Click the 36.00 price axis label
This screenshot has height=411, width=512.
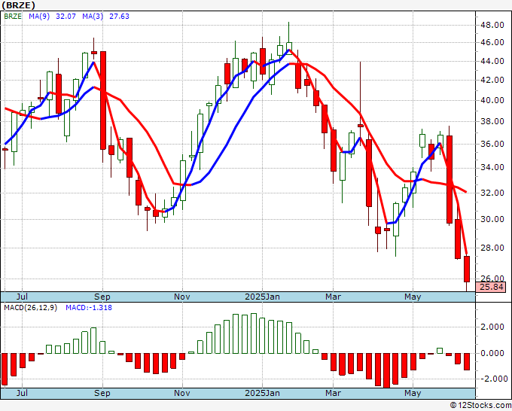tap(492, 144)
